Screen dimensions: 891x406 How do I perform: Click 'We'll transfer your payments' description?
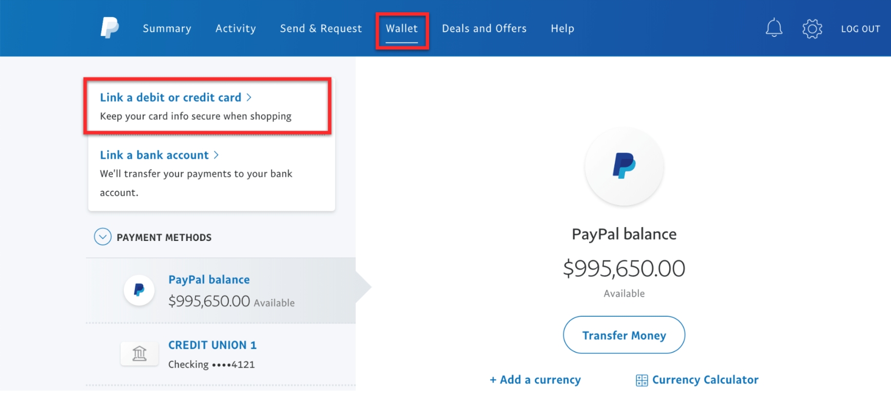tap(196, 183)
